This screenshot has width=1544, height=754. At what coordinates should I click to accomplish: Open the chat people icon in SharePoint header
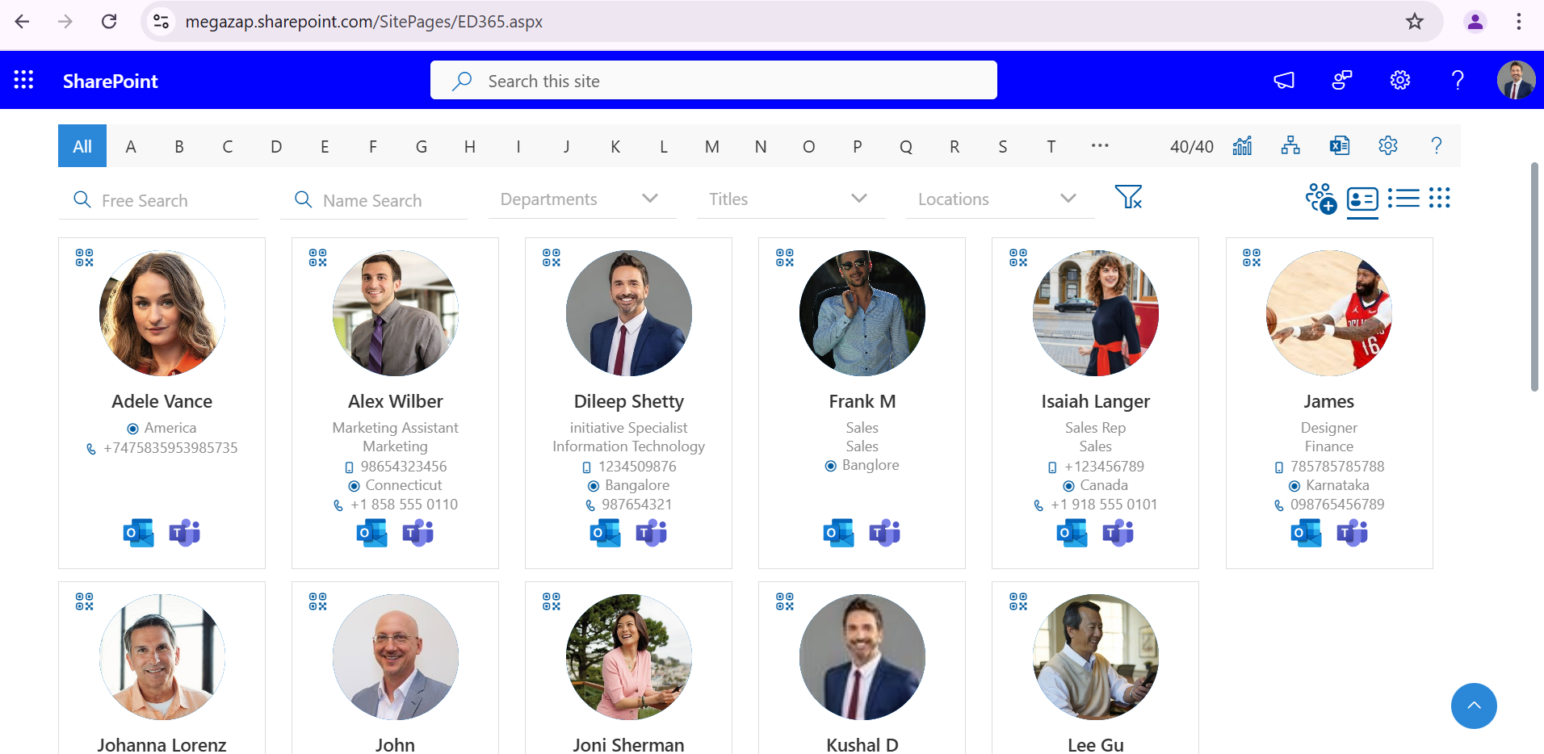pos(1342,80)
